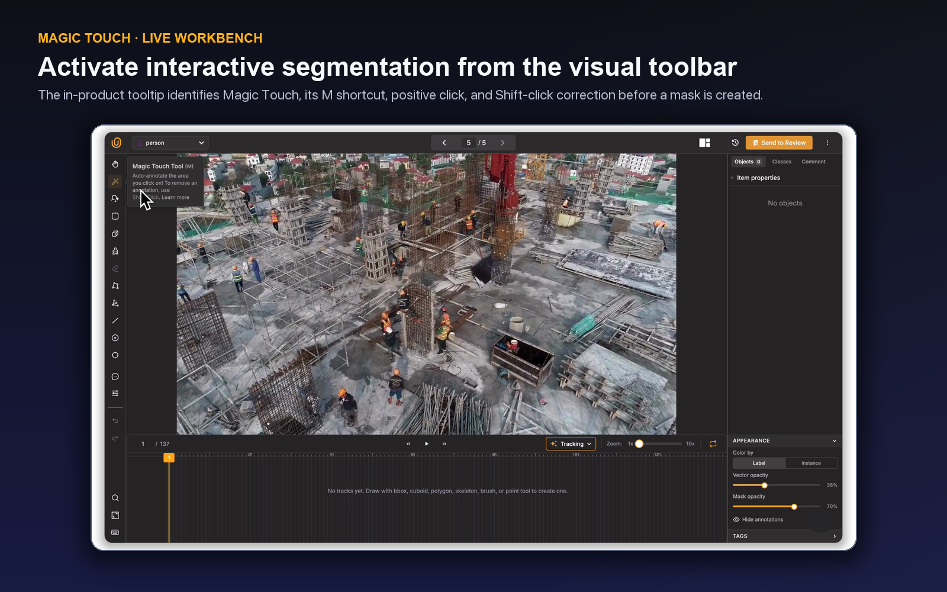This screenshot has width=947, height=592.
Task: Open the image adjustment sliders tool
Action: point(115,393)
